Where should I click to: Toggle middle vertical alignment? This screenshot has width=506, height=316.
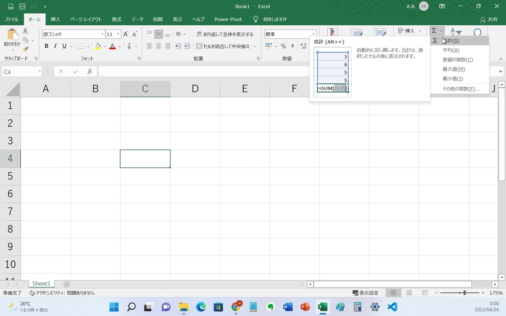(x=159, y=34)
